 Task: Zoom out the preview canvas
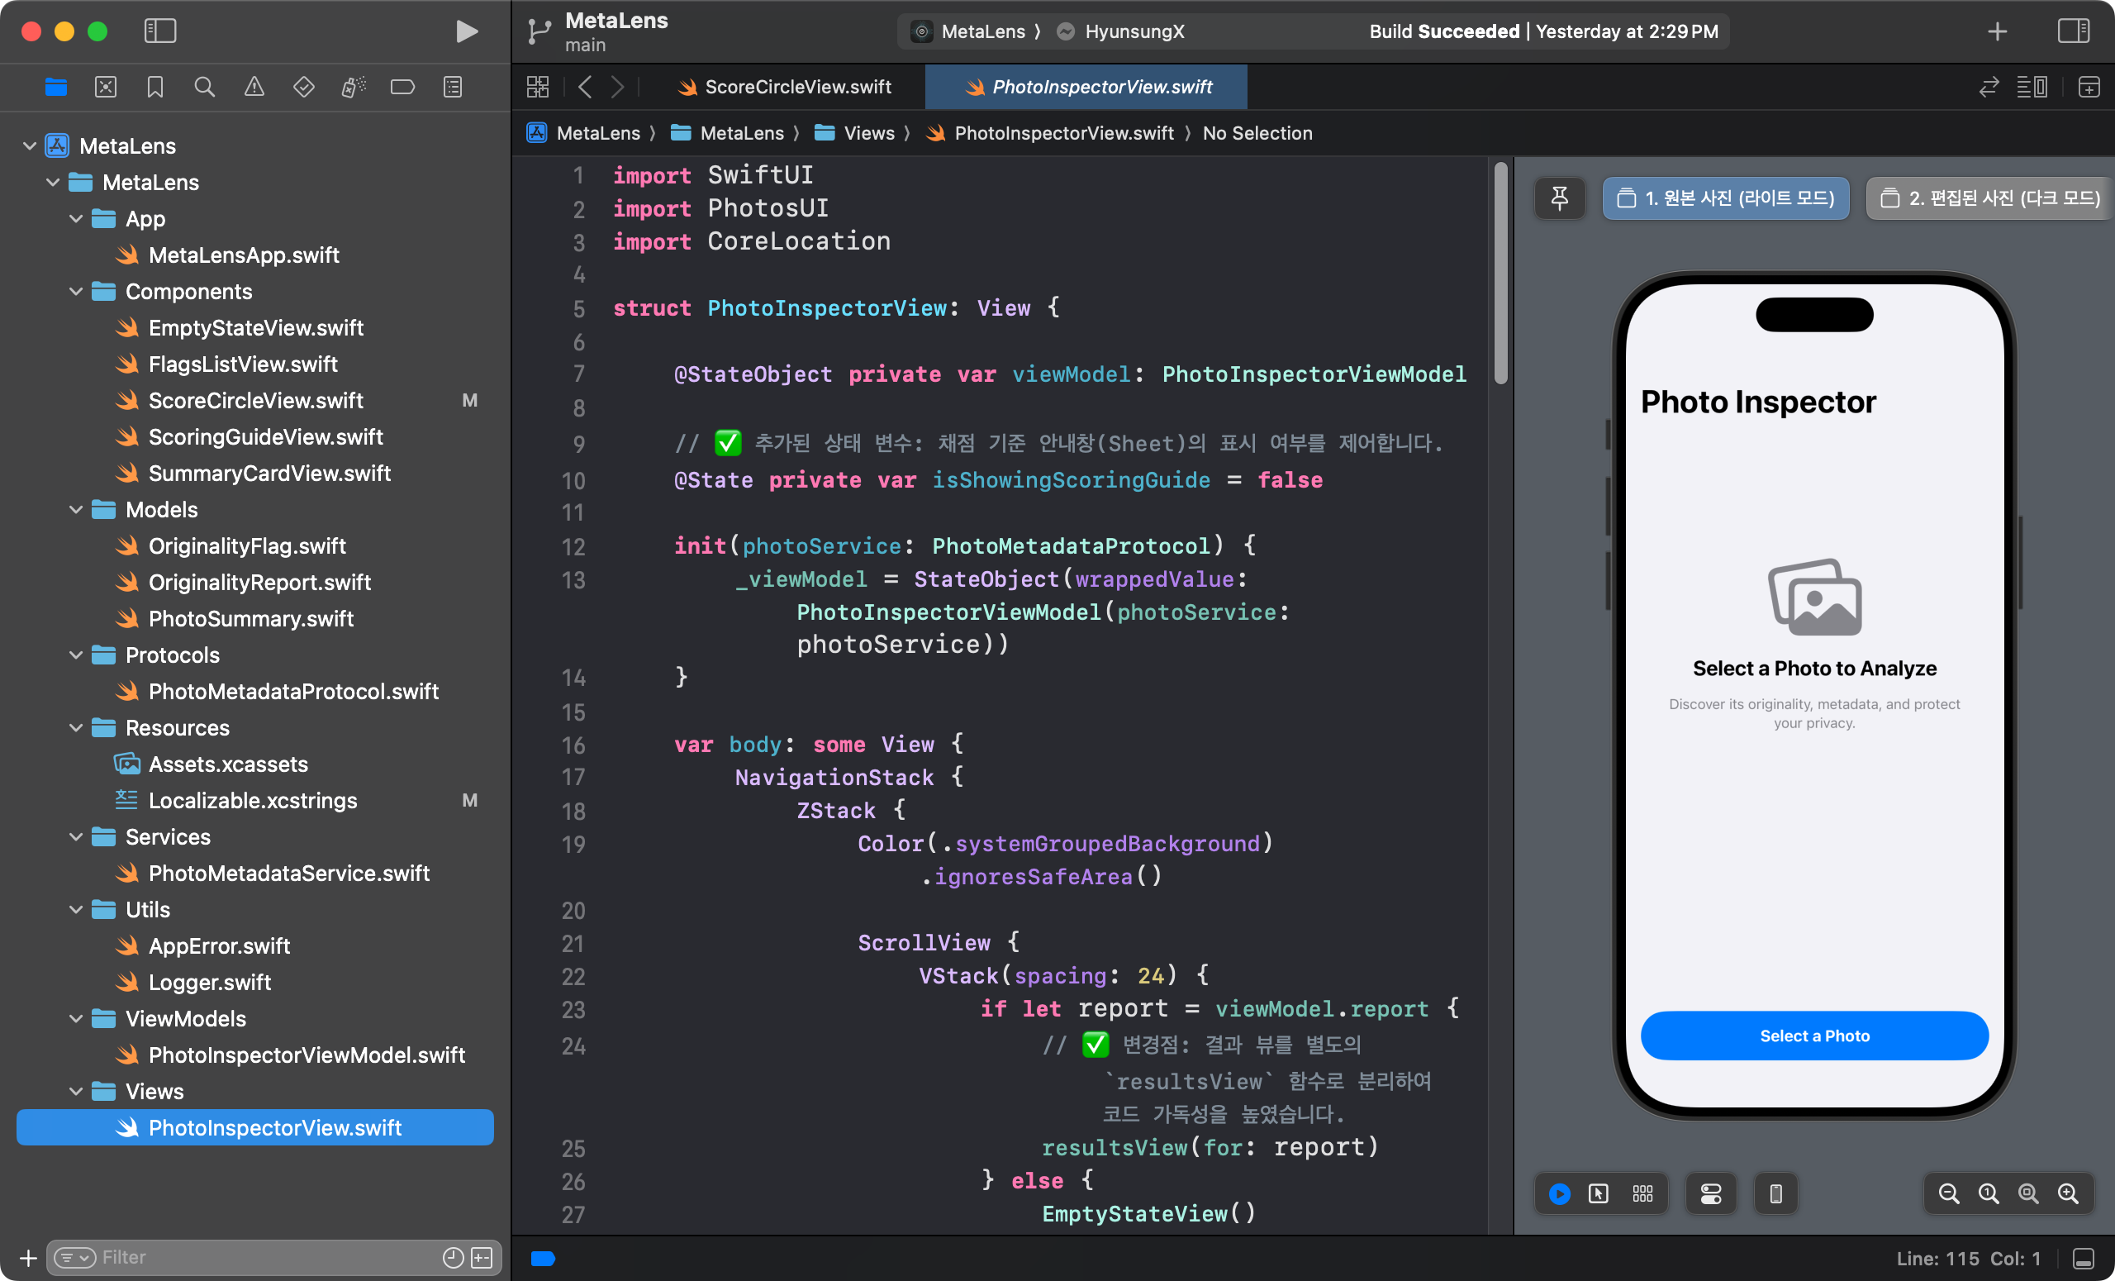1948,1193
